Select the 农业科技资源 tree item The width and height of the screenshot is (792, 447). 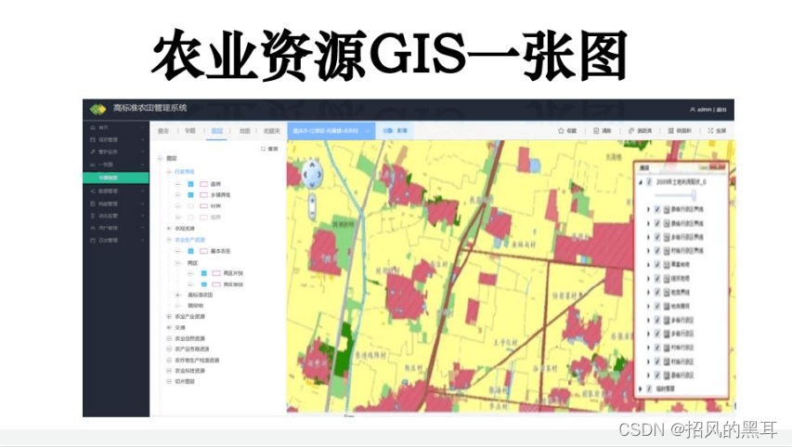190,371
